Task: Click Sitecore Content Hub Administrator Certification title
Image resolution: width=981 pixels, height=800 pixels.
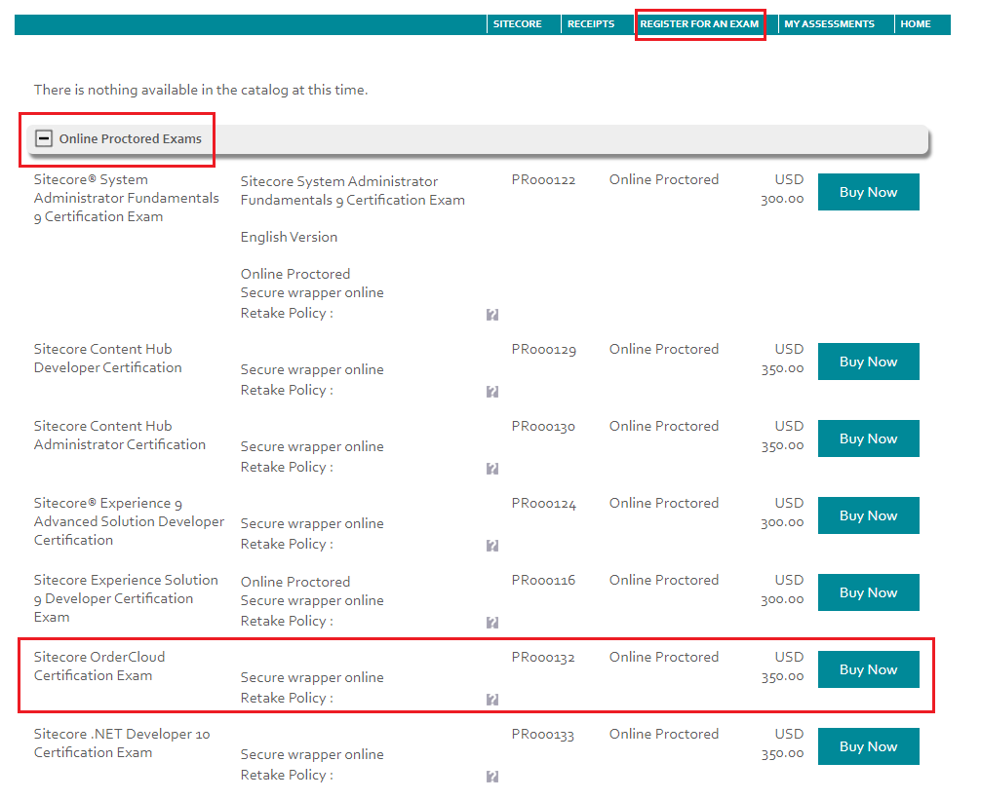Action: [x=120, y=435]
